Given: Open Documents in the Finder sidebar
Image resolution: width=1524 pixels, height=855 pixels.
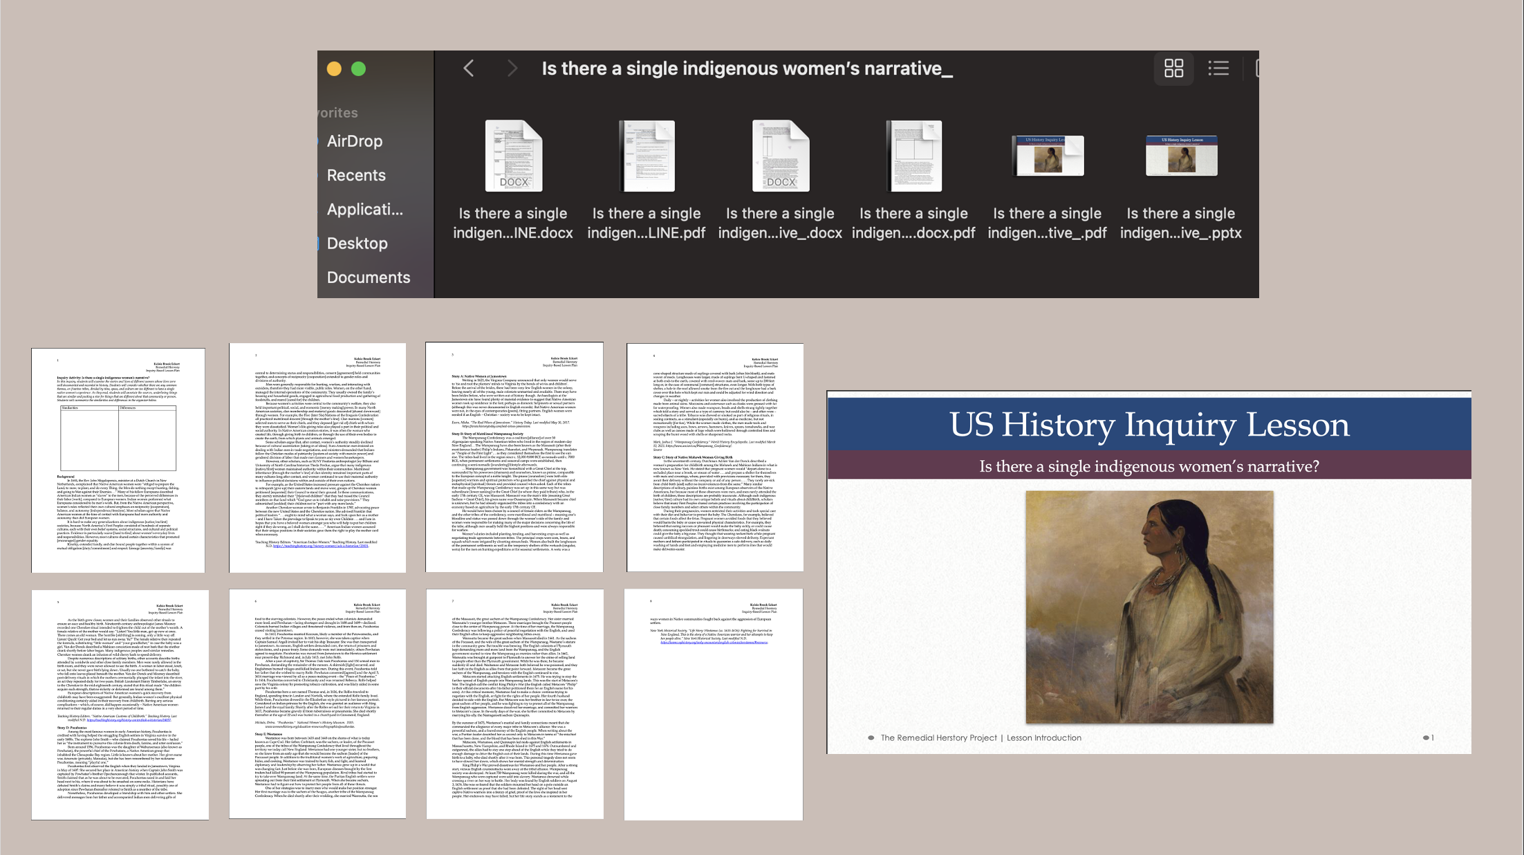Looking at the screenshot, I should click(369, 277).
